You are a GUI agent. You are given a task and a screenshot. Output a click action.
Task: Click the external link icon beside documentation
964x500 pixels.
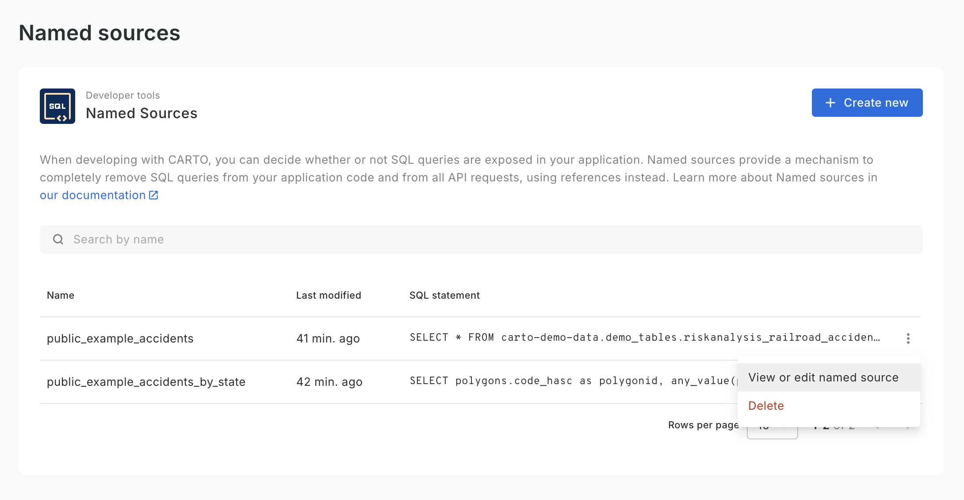click(x=153, y=195)
